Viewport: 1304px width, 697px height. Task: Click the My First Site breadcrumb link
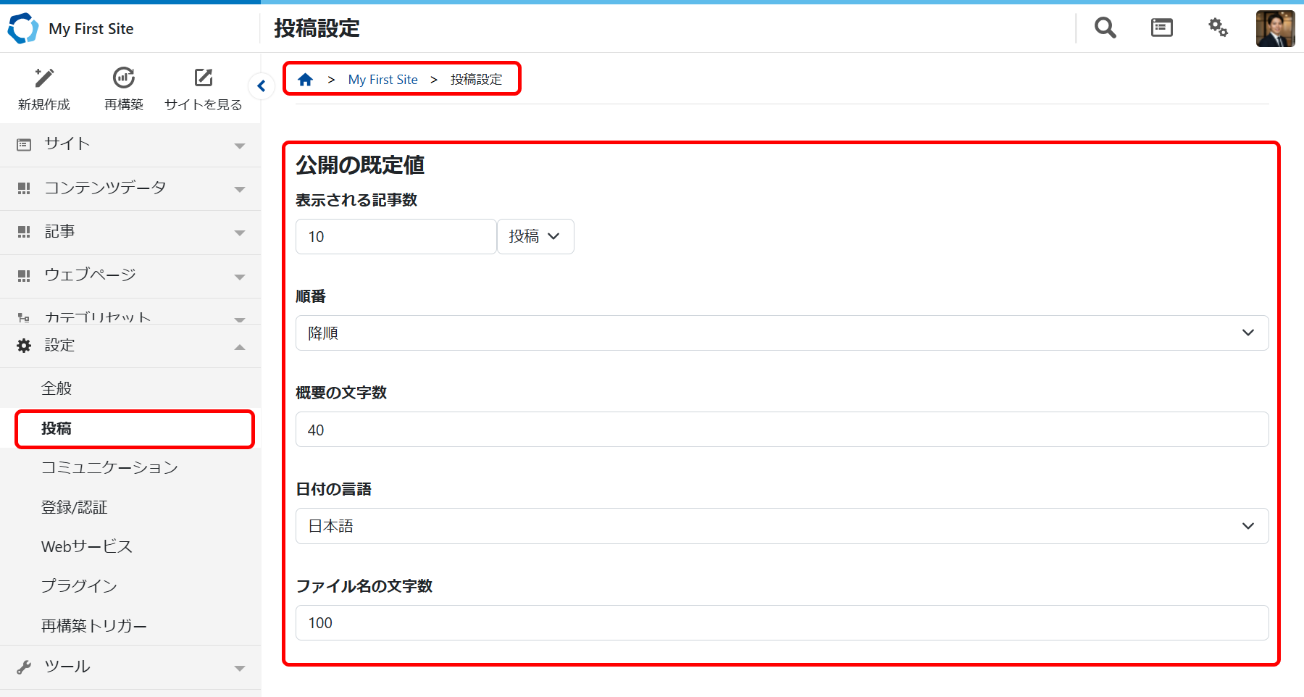[x=383, y=80]
